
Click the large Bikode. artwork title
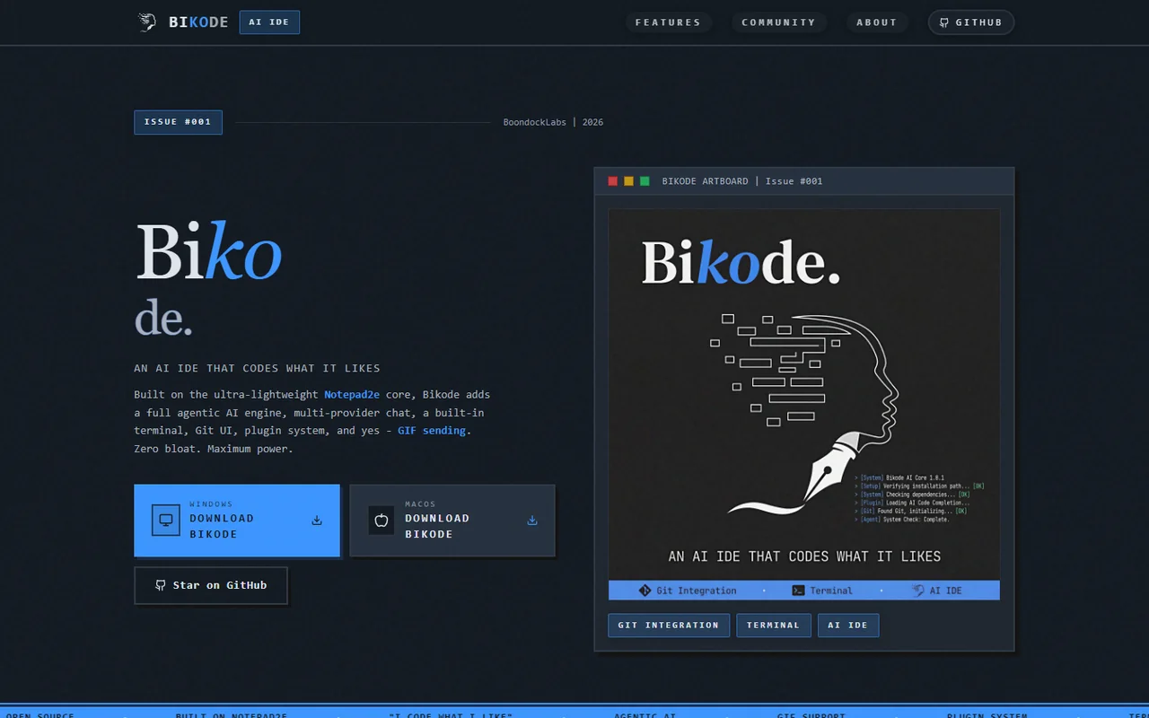pos(741,263)
